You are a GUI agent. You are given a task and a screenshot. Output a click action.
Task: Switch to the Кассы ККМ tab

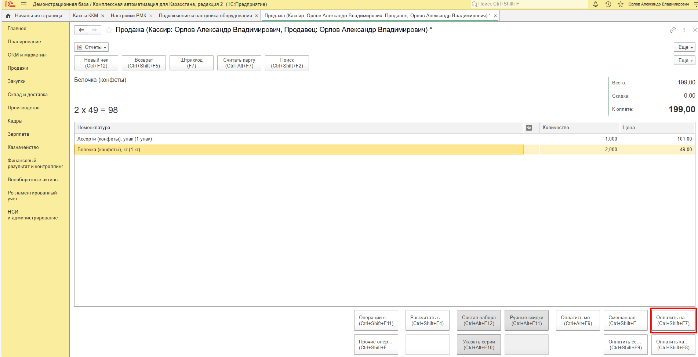(86, 16)
